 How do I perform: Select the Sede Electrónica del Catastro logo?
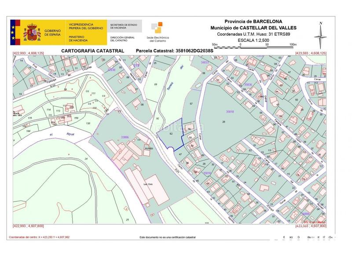tap(158, 31)
